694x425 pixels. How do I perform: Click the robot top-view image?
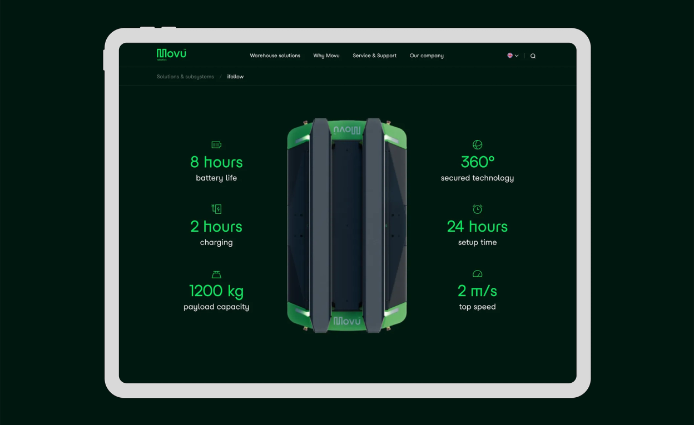(347, 225)
